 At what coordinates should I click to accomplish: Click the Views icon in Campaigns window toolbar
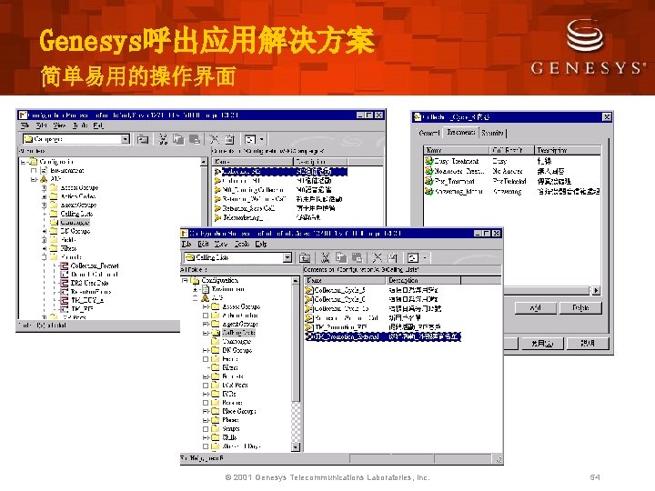(x=250, y=139)
